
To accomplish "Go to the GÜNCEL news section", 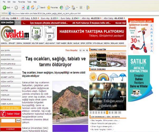I will pyautogui.click(x=4, y=43).
